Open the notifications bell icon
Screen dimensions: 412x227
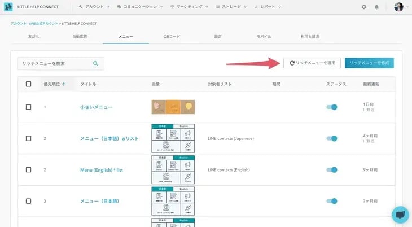(377, 7)
